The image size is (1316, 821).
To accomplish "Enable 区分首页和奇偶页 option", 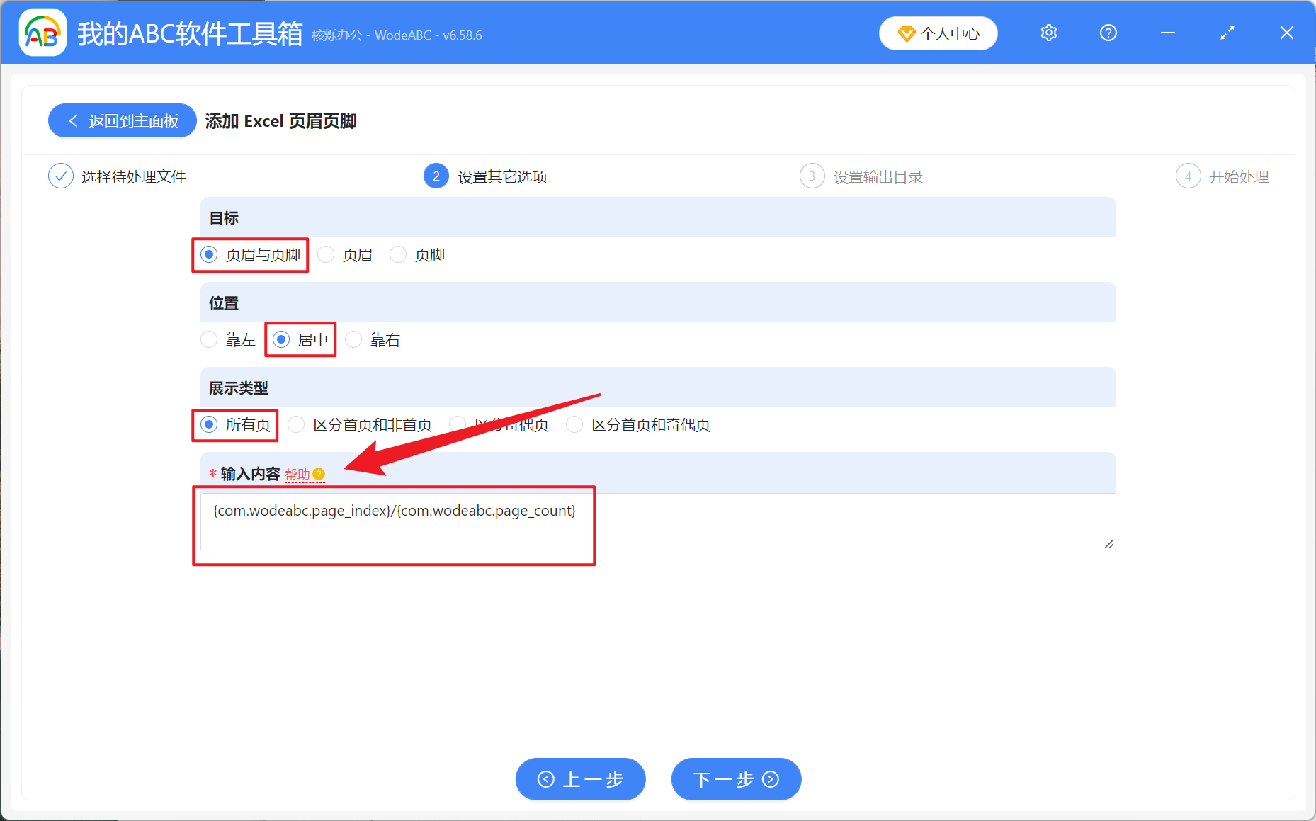I will 574,424.
